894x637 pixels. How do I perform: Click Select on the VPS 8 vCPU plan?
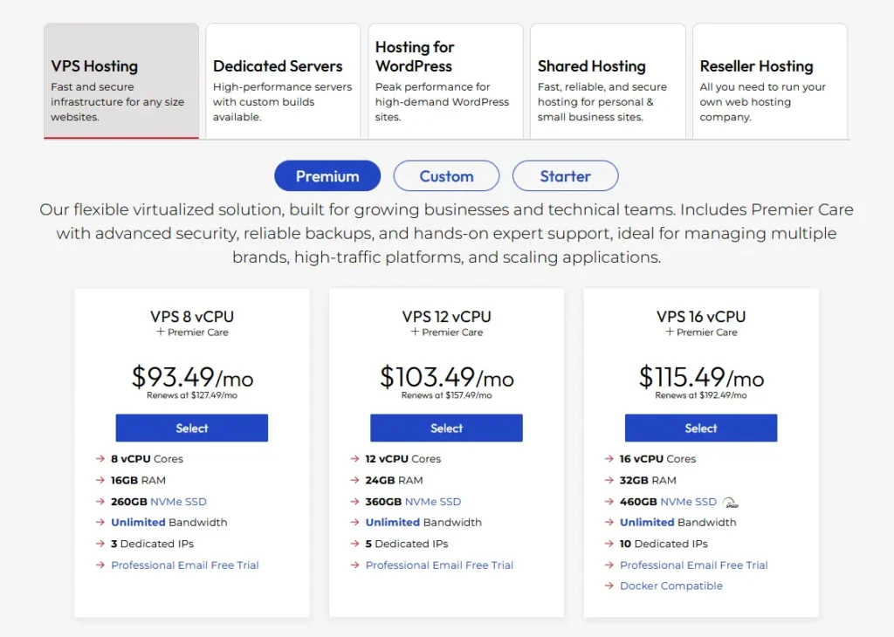point(191,428)
